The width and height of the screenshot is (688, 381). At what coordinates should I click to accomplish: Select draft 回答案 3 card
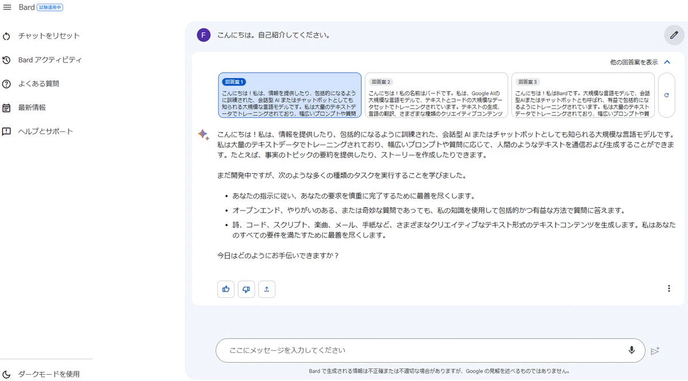[x=583, y=95]
